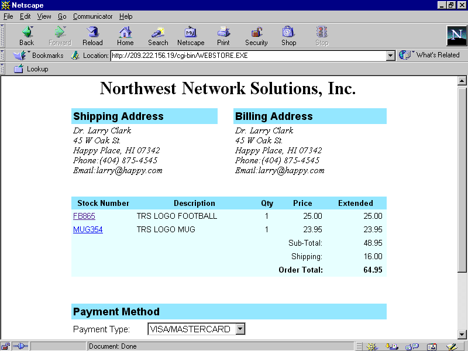Click the Document: Done status text
The image size is (468, 351).
112,346
